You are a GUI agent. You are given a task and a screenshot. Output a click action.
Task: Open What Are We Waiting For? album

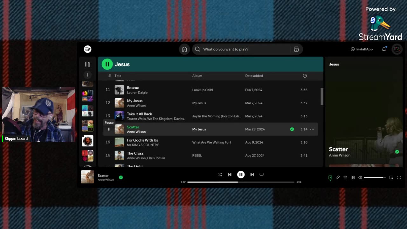coord(212,142)
